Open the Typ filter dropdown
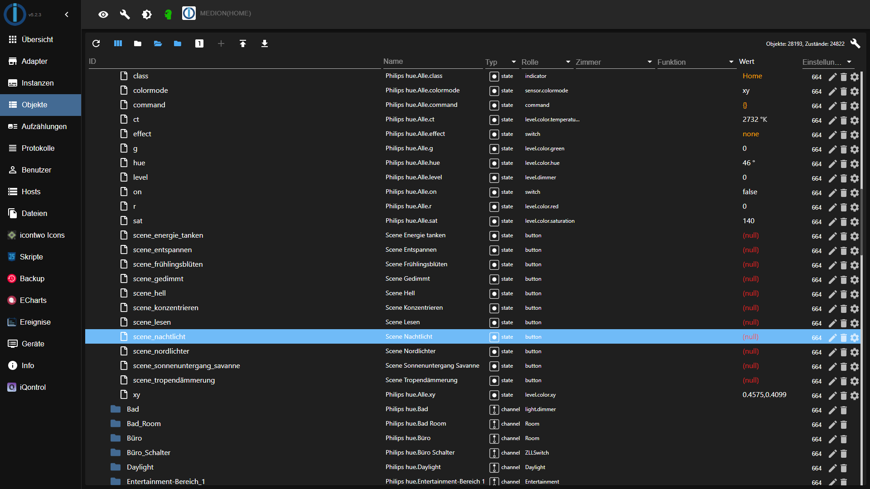Viewport: 870px width, 489px height. point(501,62)
